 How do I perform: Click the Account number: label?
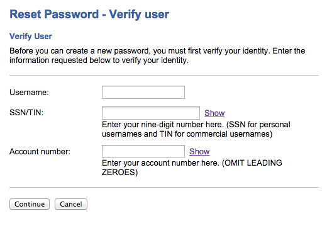(x=40, y=152)
